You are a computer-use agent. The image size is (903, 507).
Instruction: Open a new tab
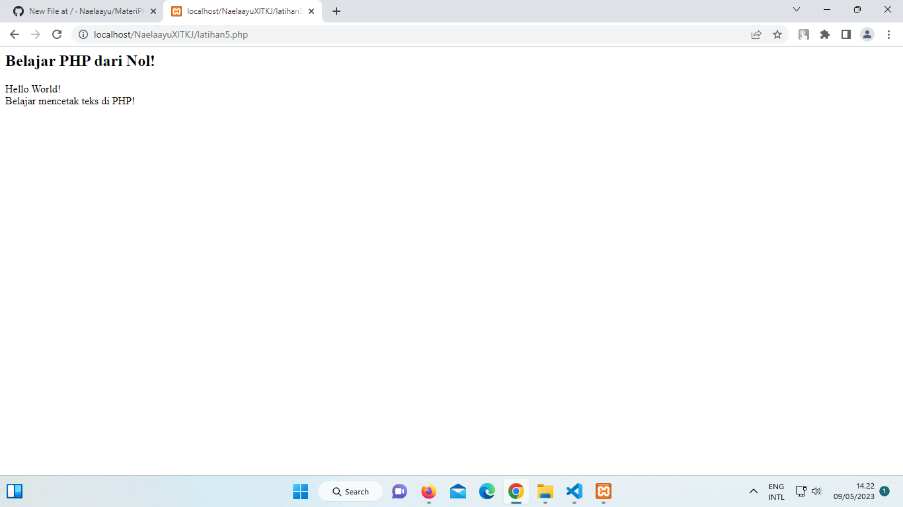[336, 11]
